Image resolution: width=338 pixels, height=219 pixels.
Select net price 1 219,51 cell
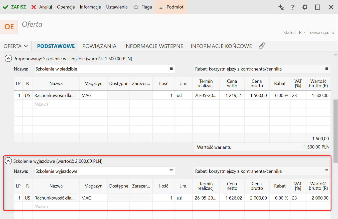[x=232, y=95]
